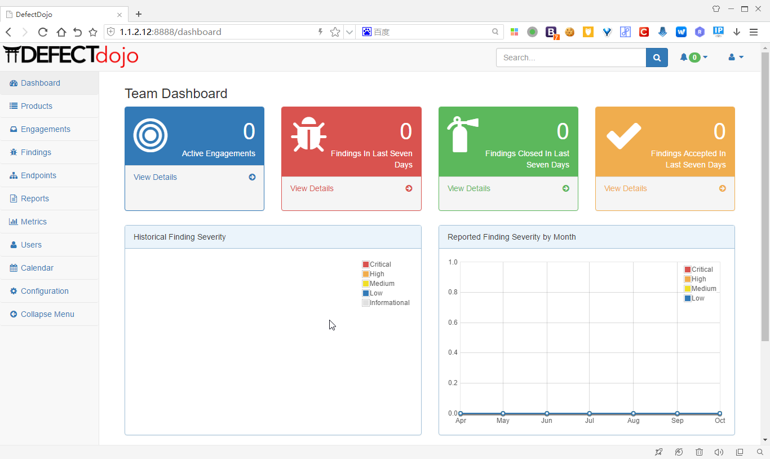The height and width of the screenshot is (459, 770).
Task: Click the Active Engagements target icon
Action: coord(151,135)
